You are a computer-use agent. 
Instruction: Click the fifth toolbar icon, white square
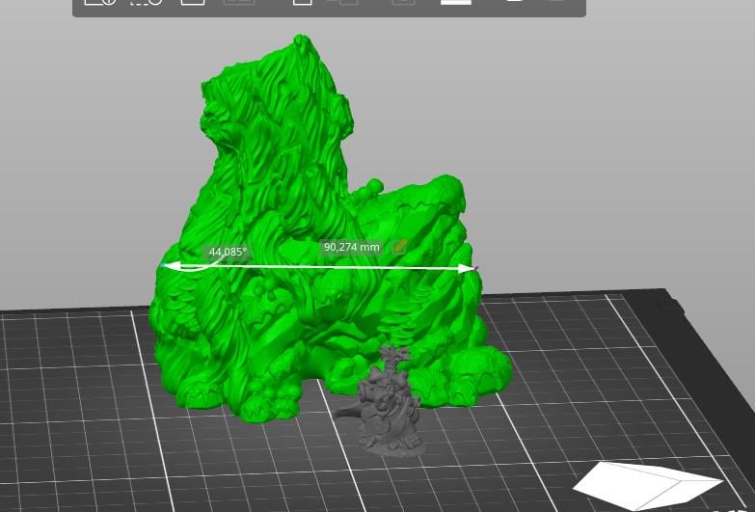pyautogui.click(x=303, y=3)
